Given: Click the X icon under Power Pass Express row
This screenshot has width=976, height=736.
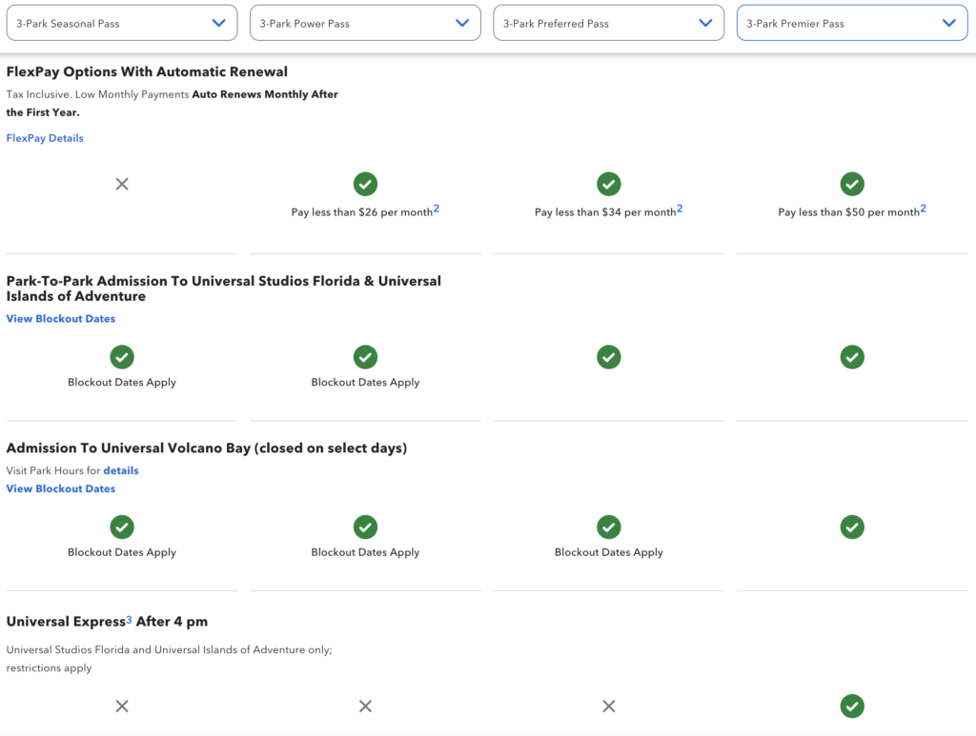Looking at the screenshot, I should pos(365,706).
